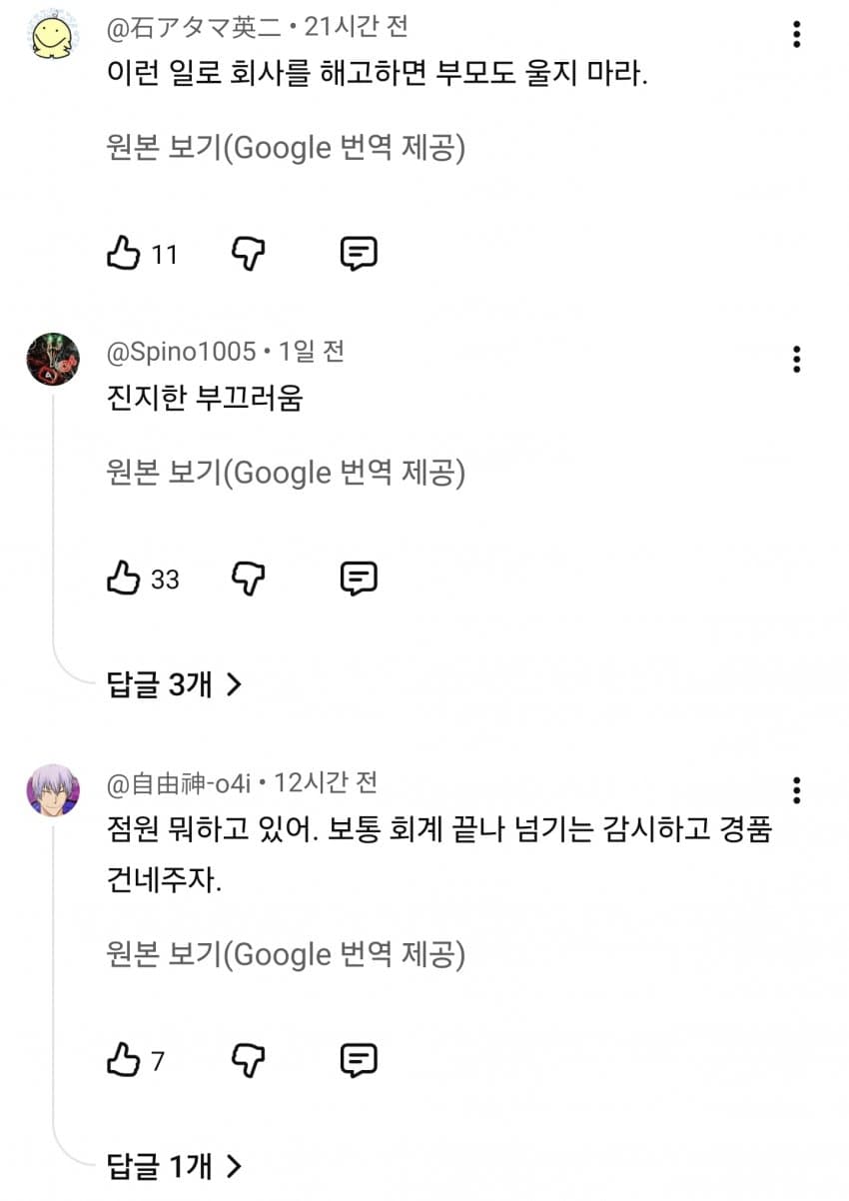Open three-dot menu on @Spino1005 comment
The width and height of the screenshot is (849, 1201).
796,359
